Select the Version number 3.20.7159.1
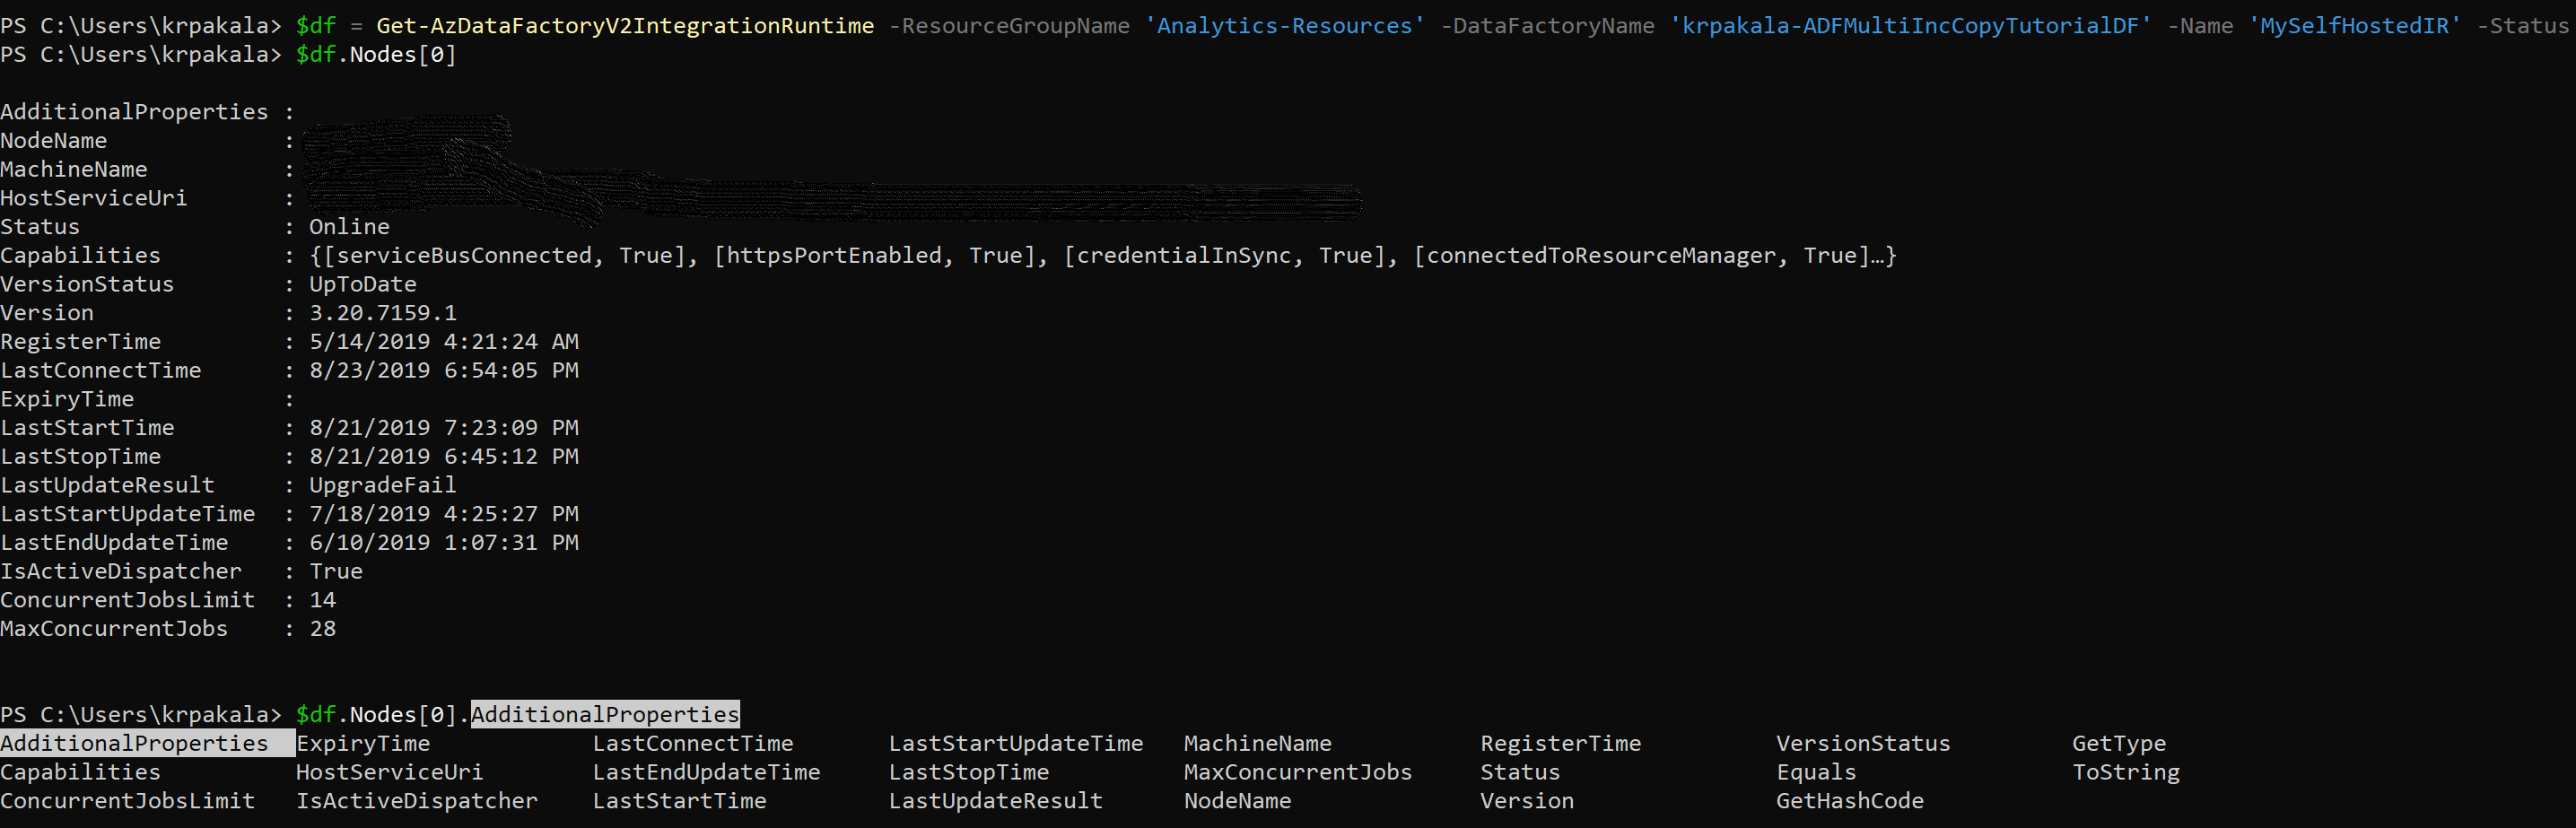The width and height of the screenshot is (2576, 828). pyautogui.click(x=383, y=312)
